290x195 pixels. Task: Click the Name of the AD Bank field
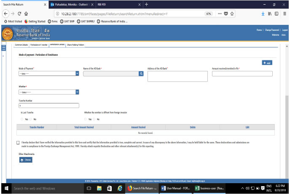(x=111, y=74)
